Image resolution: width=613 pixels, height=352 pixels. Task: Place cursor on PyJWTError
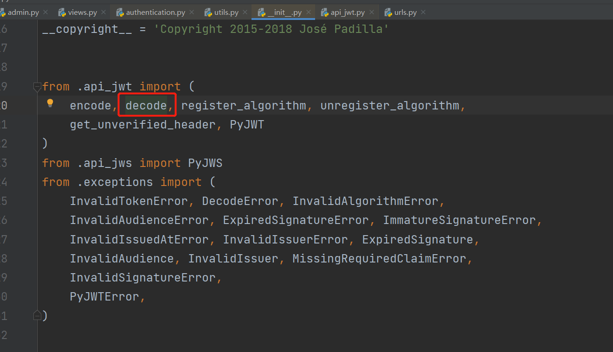coord(104,297)
